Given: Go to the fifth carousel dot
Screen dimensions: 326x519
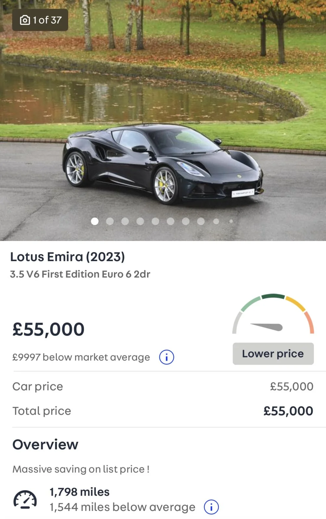Looking at the screenshot, I should [x=156, y=221].
